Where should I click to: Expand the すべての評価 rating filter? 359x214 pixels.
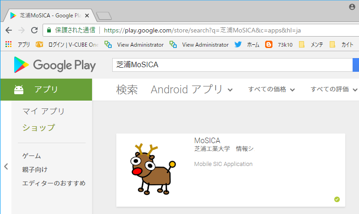(x=334, y=90)
